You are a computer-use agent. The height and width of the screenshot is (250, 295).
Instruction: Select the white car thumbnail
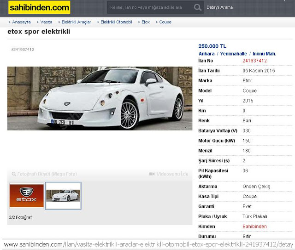[63, 196]
